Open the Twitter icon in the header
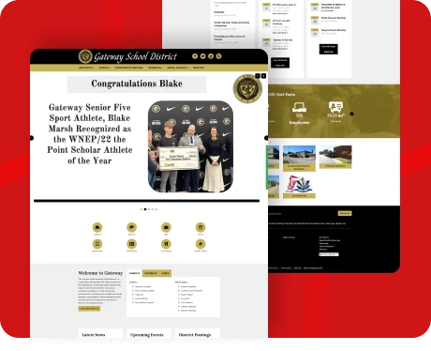 click(x=202, y=56)
